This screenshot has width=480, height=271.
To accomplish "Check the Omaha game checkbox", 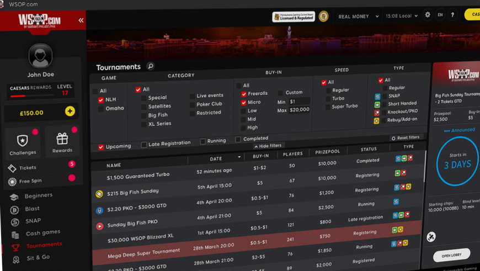I will (101, 109).
